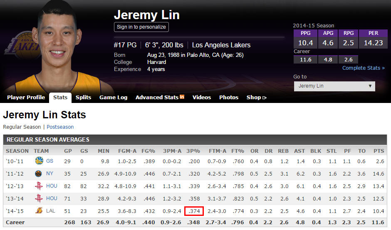Image resolution: width=391 pixels, height=230 pixels.
Task: Click the external link icon beside Shop
Action: (265, 98)
